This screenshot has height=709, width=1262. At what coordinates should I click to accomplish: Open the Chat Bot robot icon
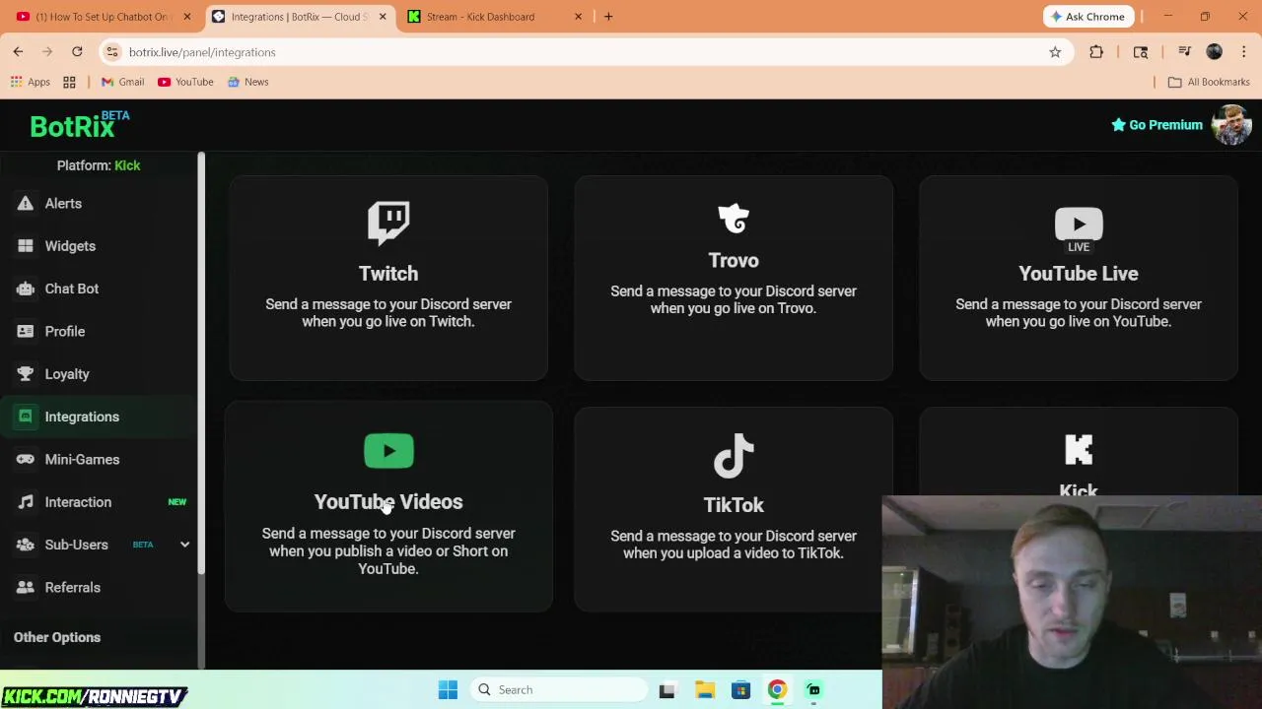(25, 289)
